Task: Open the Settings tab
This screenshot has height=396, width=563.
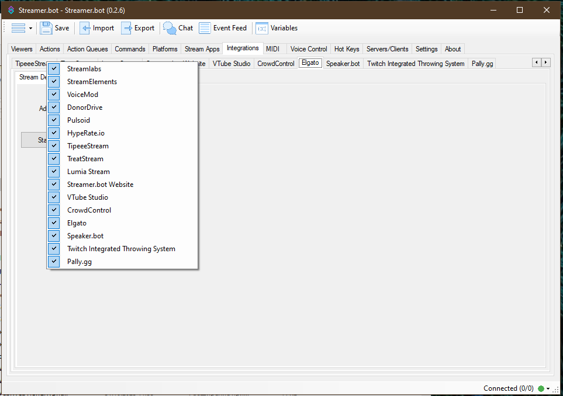Action: (427, 49)
